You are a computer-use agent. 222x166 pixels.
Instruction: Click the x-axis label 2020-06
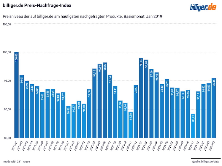103,145
